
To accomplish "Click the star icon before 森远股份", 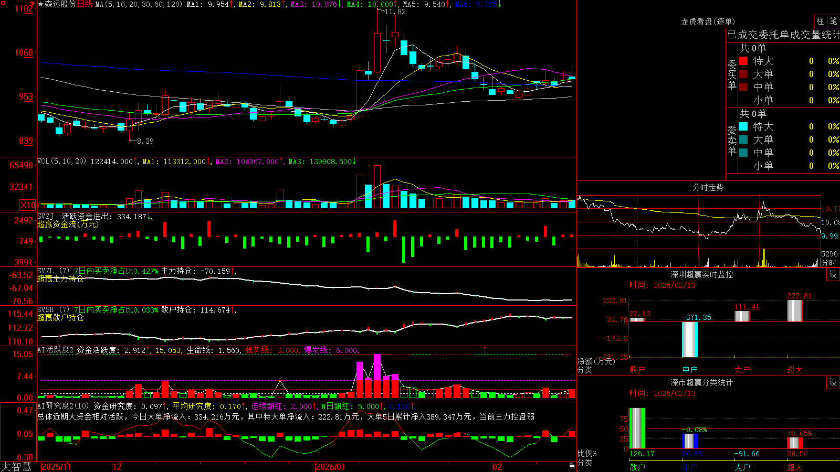I will click(41, 4).
